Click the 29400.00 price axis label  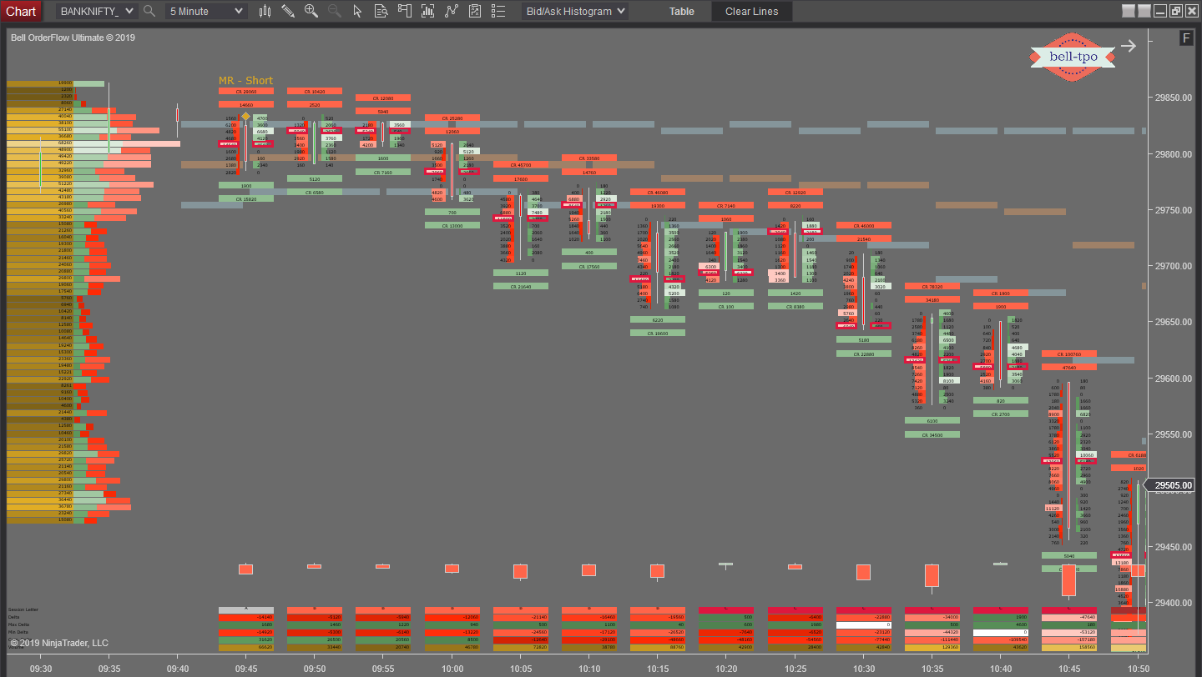point(1173,603)
